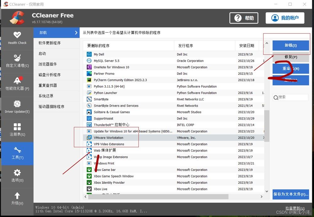Open the Registry (注册表) section
This screenshot has width=314, height=217.
click(x=17, y=130)
